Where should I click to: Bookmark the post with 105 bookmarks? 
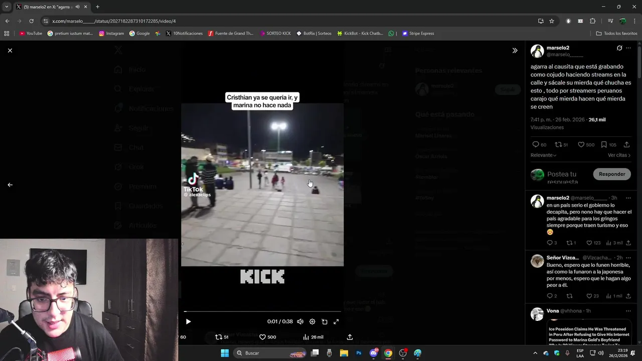pyautogui.click(x=608, y=144)
